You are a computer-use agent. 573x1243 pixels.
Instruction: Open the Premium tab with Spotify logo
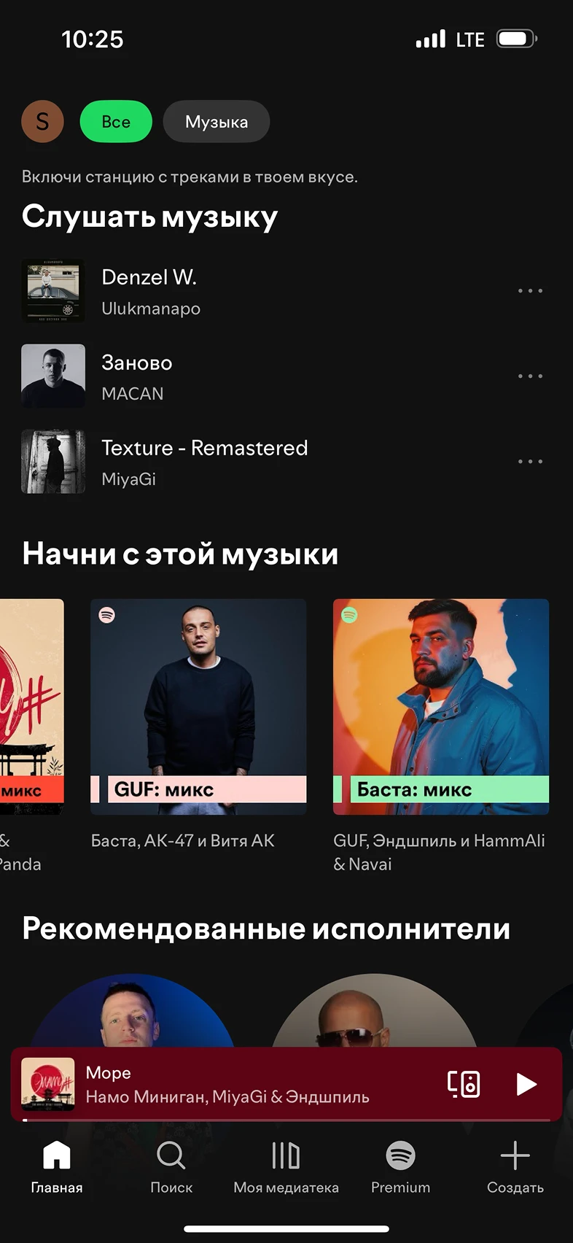(x=400, y=1167)
